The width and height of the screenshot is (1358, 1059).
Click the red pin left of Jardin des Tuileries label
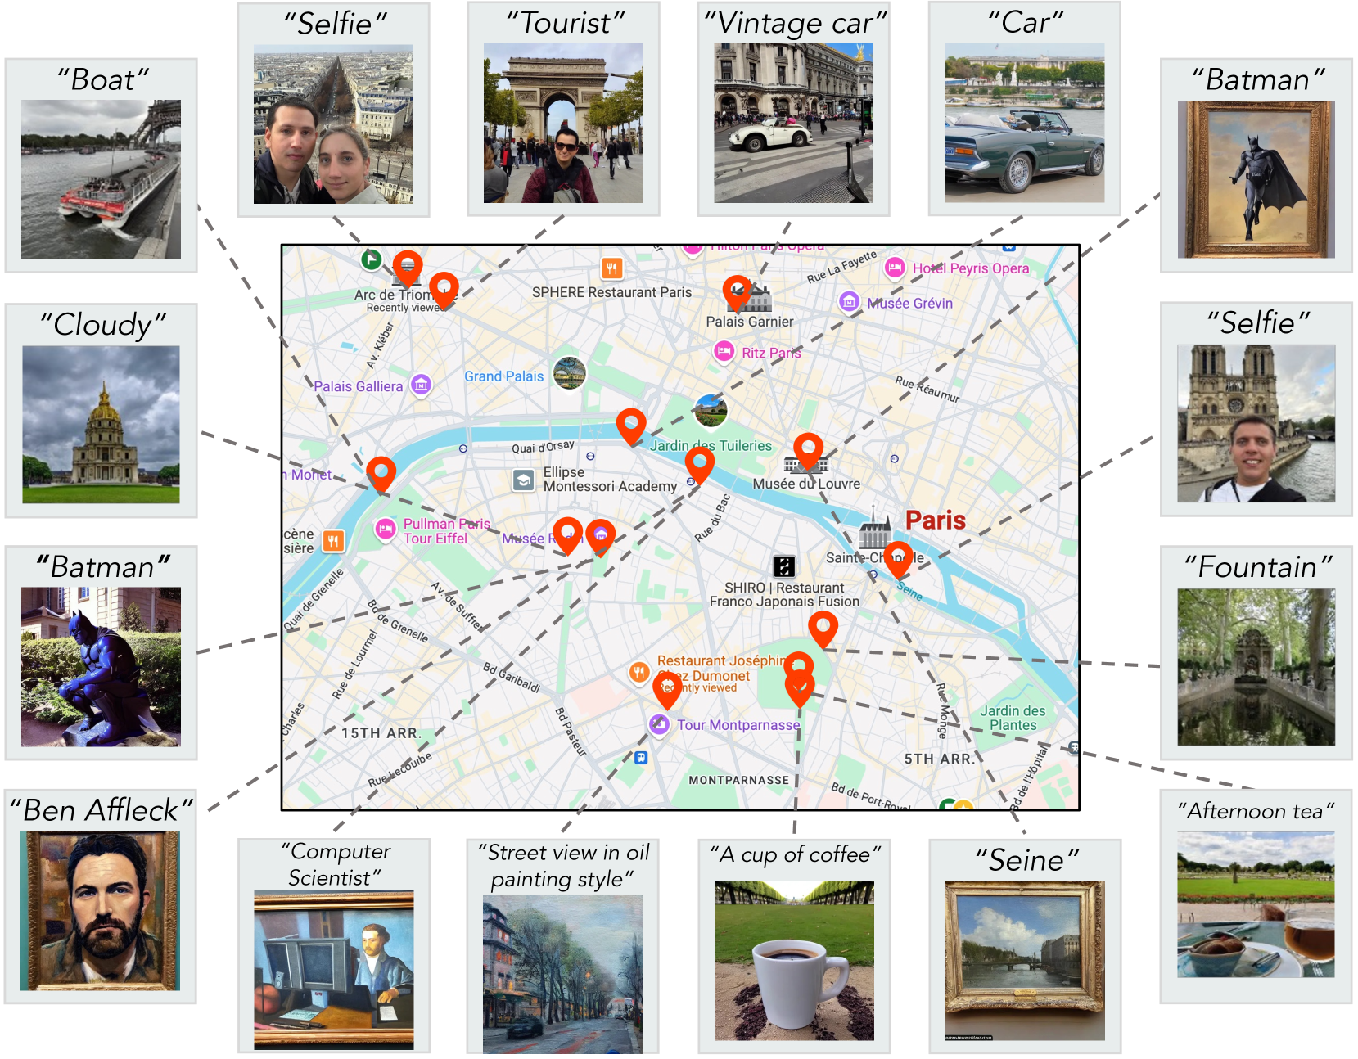pyautogui.click(x=631, y=427)
